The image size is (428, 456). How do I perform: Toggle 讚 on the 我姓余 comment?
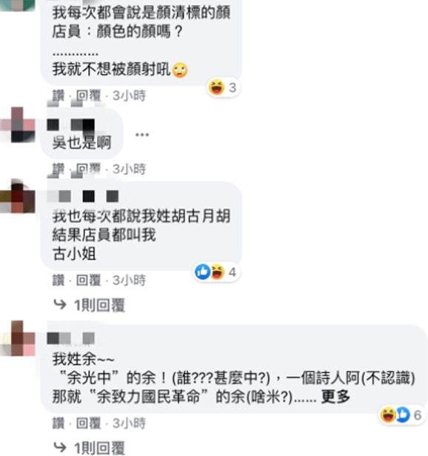click(x=58, y=423)
